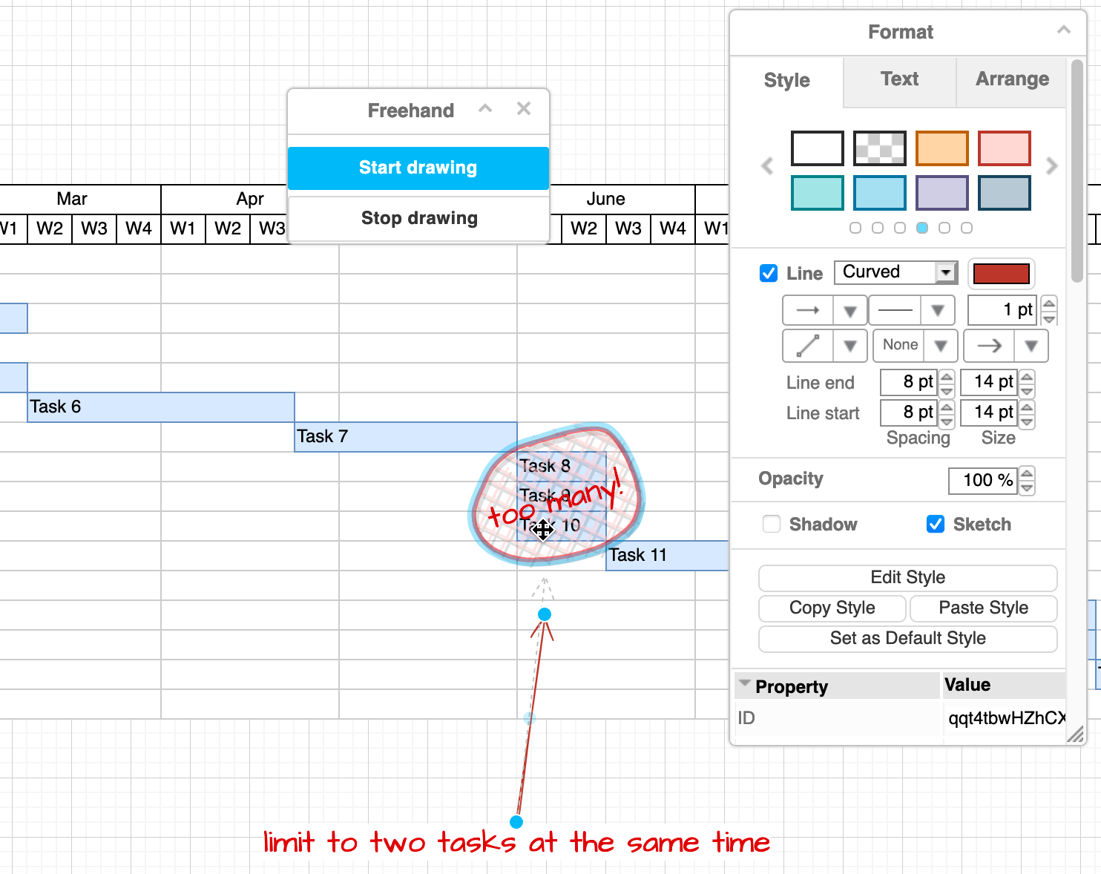Screen dimensions: 1101x874
Task: Uncheck the Line checkbox
Action: tap(768, 273)
